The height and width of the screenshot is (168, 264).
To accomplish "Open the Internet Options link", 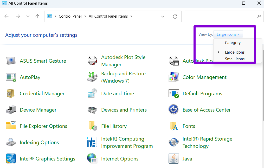I will point(120,159).
